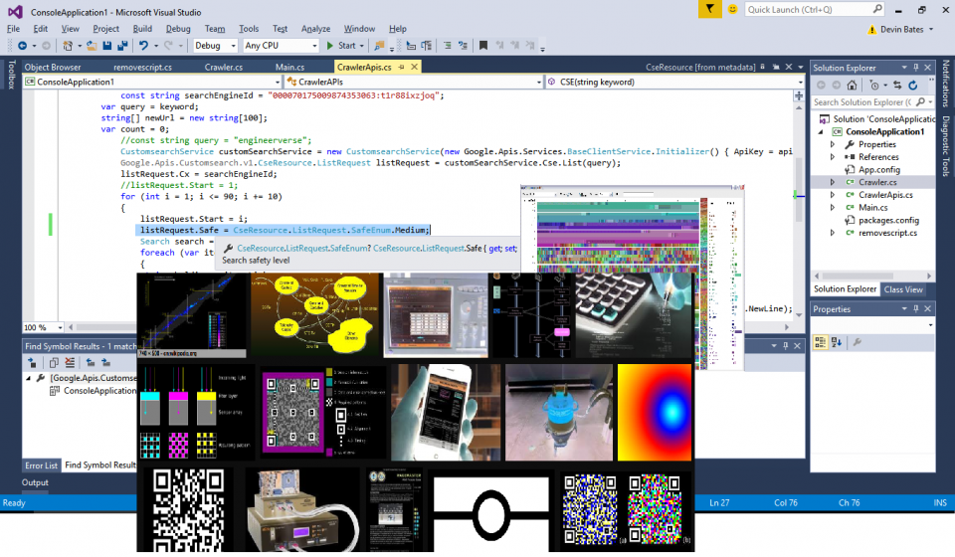The image size is (955, 557).
Task: Open the 100 % zoom level dropdown
Action: [x=43, y=327]
